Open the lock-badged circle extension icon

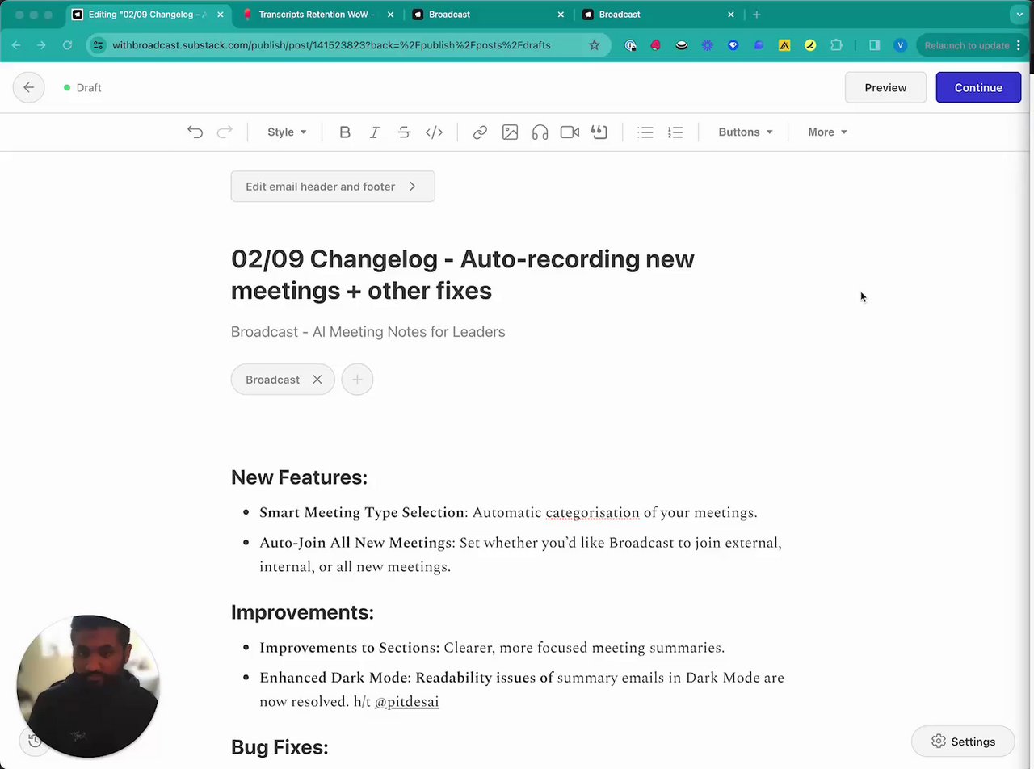tap(631, 45)
